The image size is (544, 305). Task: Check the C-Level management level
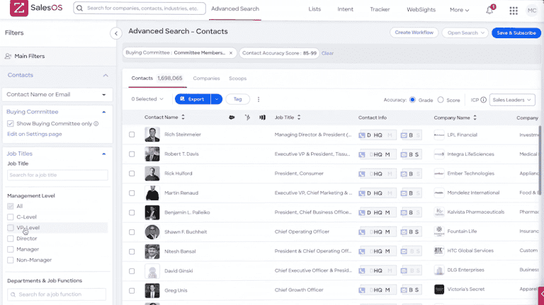coord(11,217)
